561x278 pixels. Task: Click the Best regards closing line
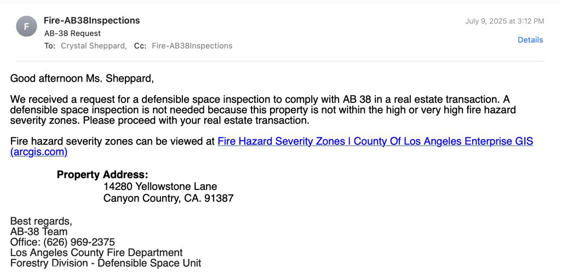click(x=41, y=222)
